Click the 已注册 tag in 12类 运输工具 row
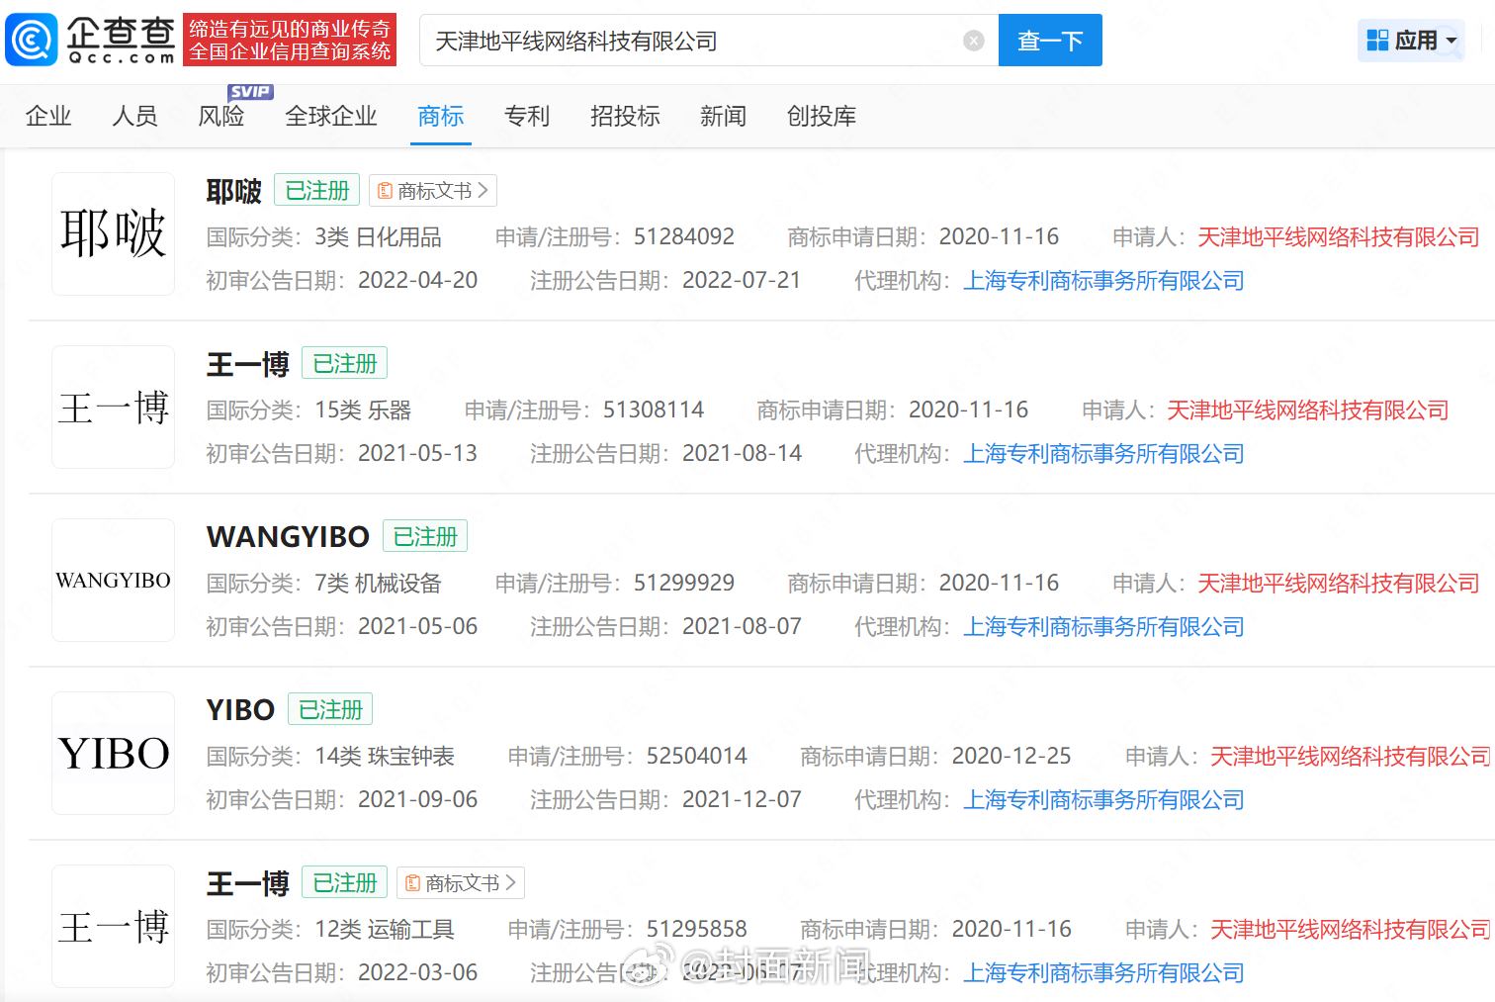 (x=344, y=883)
